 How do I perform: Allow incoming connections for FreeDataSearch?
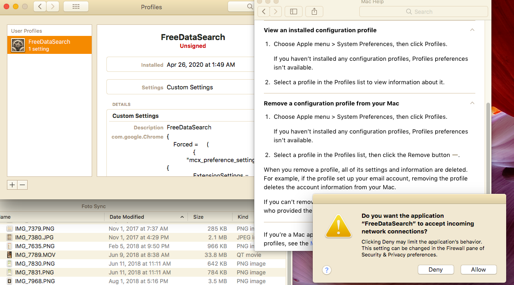[478, 270]
